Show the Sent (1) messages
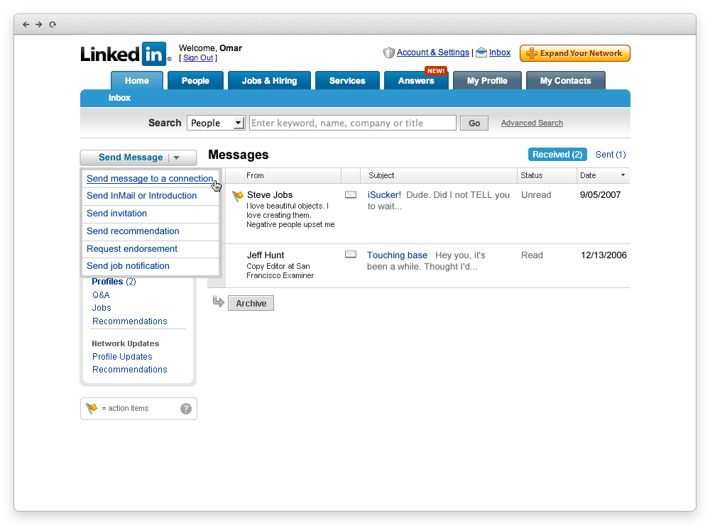 (611, 155)
